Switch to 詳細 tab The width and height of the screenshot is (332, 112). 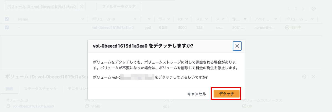click(9, 89)
